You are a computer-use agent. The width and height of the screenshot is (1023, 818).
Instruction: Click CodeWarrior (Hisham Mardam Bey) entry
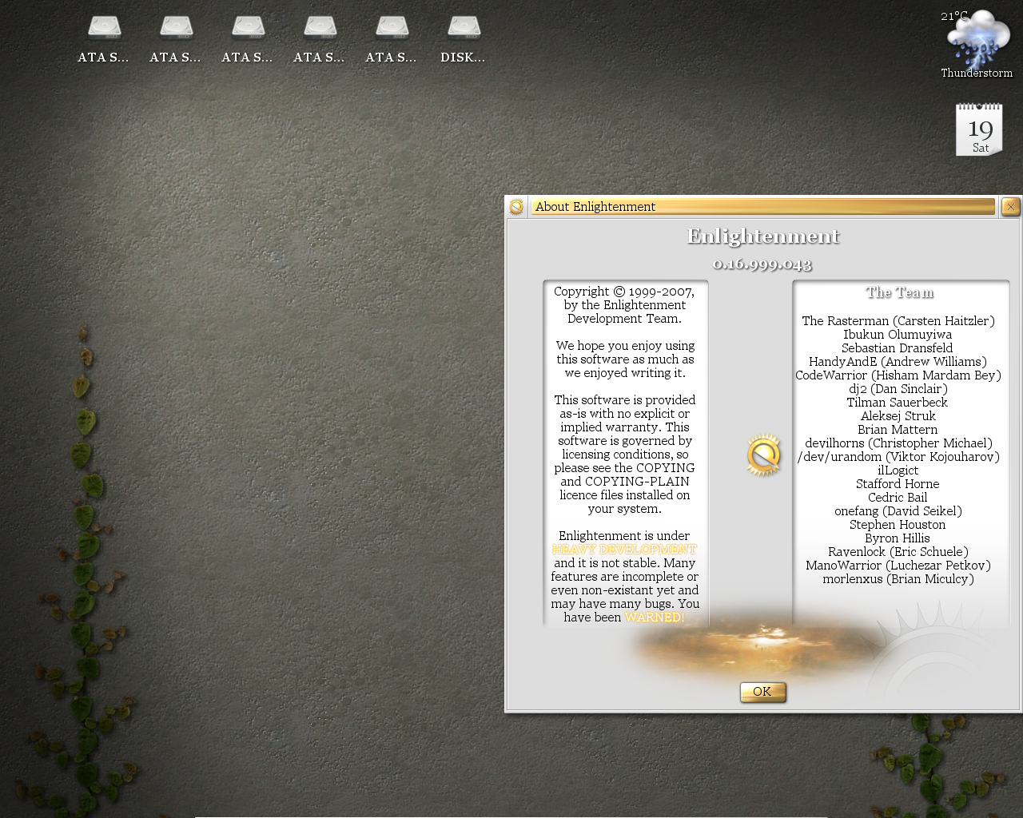(x=898, y=375)
